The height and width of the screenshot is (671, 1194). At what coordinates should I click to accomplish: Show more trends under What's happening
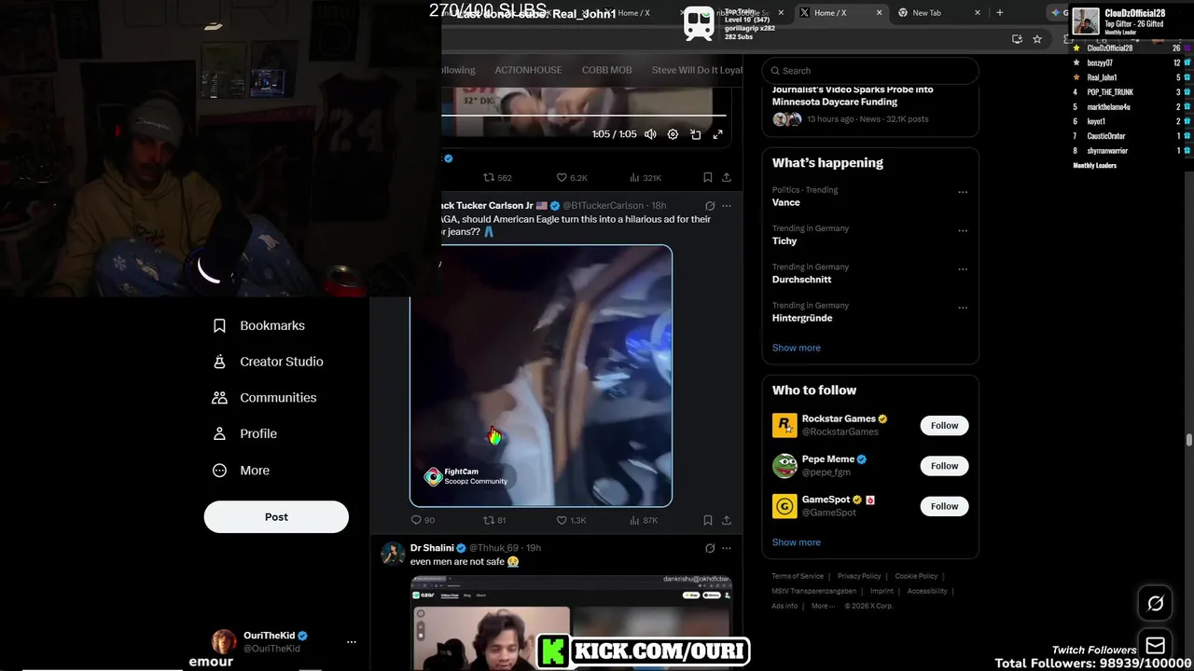click(796, 348)
